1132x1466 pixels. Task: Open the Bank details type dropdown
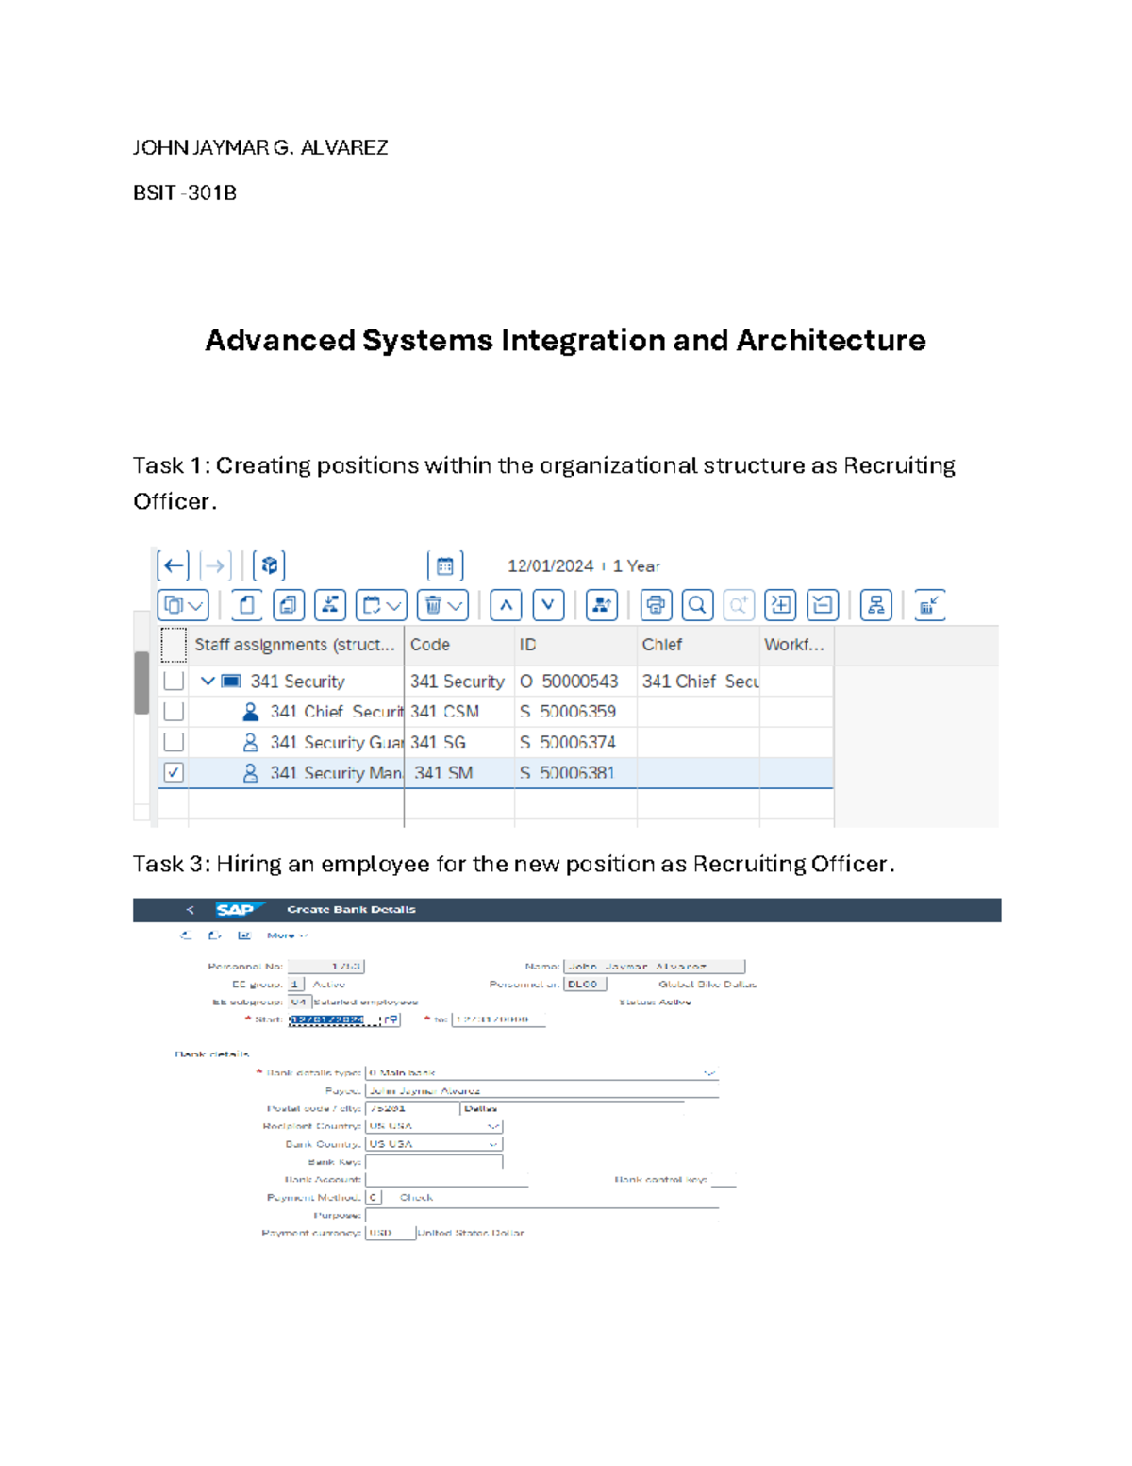pos(709,1072)
